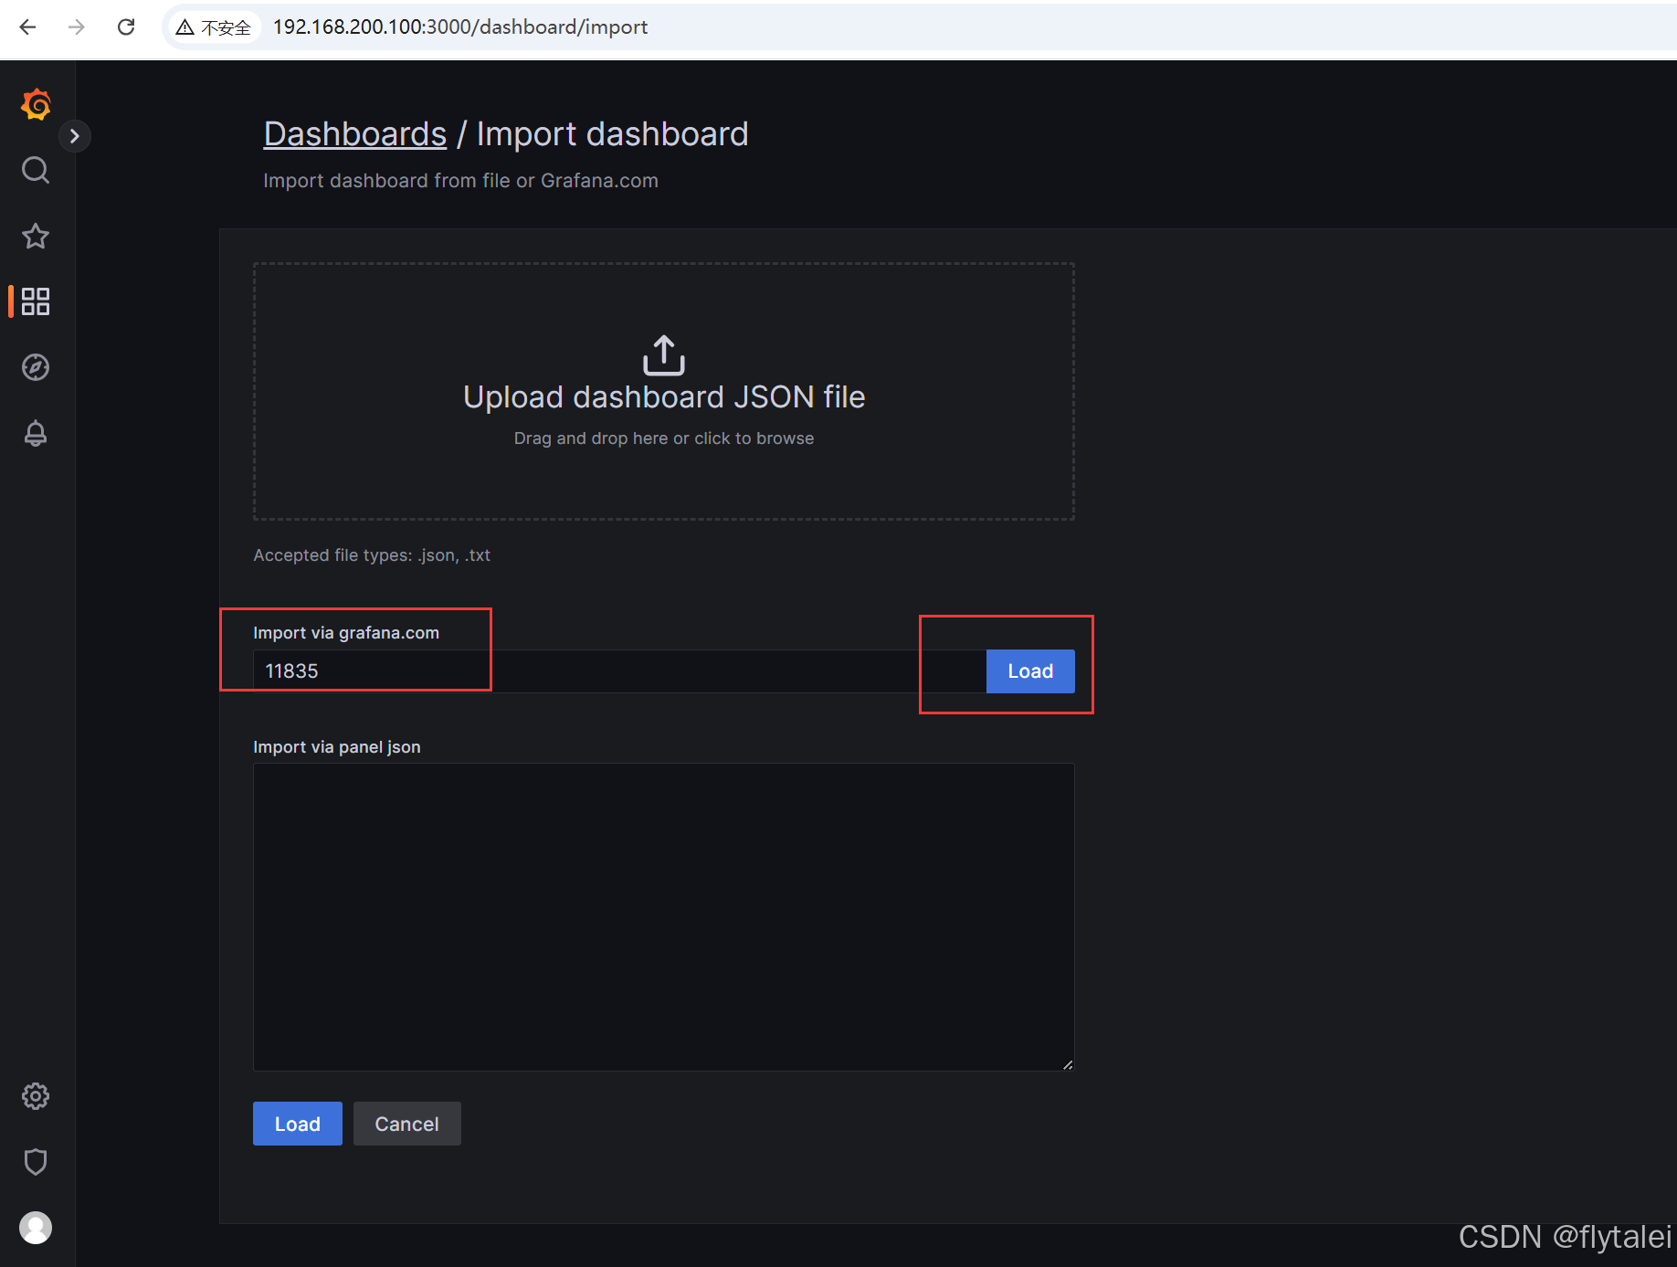This screenshot has width=1677, height=1267.
Task: Click 'Drag and drop here or click to browse'
Action: click(x=664, y=438)
